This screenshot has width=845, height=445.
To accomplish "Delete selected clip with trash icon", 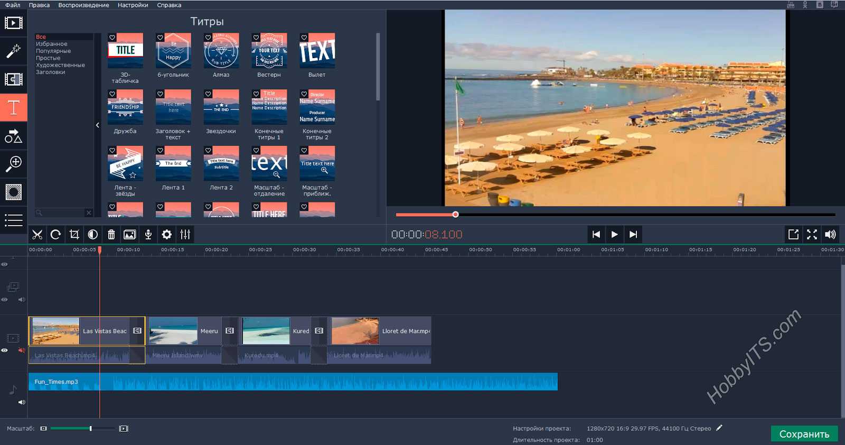I will [x=111, y=234].
